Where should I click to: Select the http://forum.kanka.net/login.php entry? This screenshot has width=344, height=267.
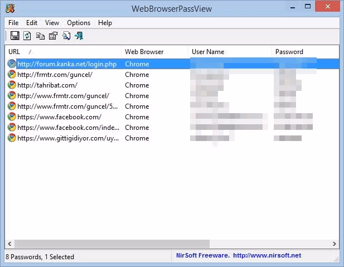tap(67, 64)
